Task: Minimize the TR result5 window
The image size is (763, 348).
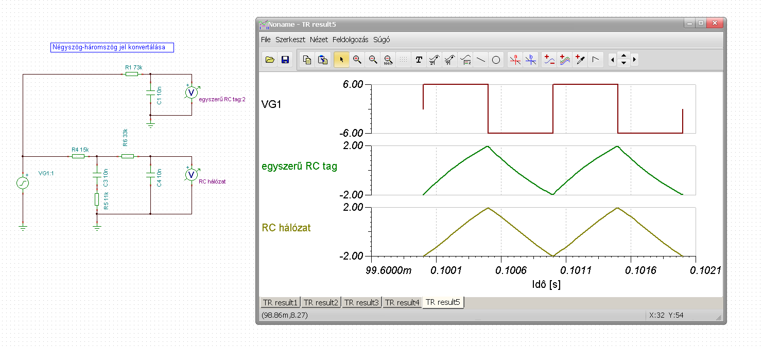Action: (x=689, y=23)
